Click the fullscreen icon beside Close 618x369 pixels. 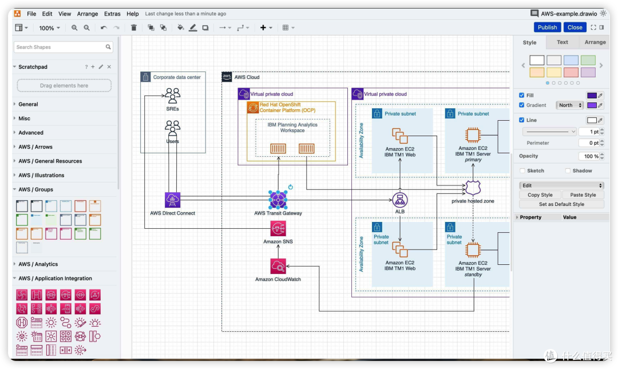tap(593, 27)
